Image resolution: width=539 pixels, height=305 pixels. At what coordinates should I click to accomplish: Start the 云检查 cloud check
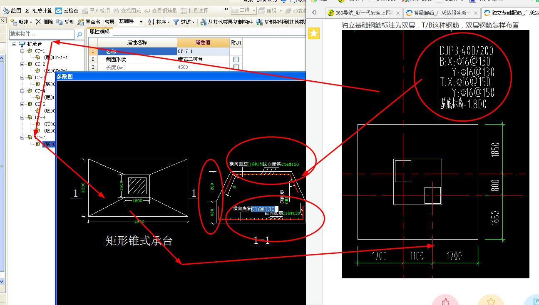pos(67,10)
